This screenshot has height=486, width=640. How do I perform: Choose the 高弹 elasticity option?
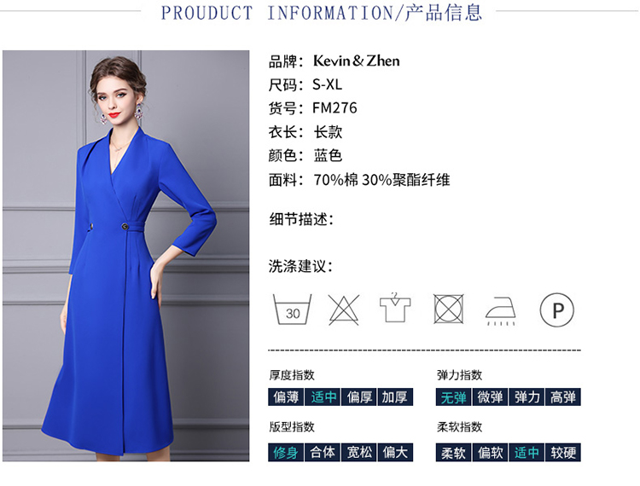pos(563,397)
